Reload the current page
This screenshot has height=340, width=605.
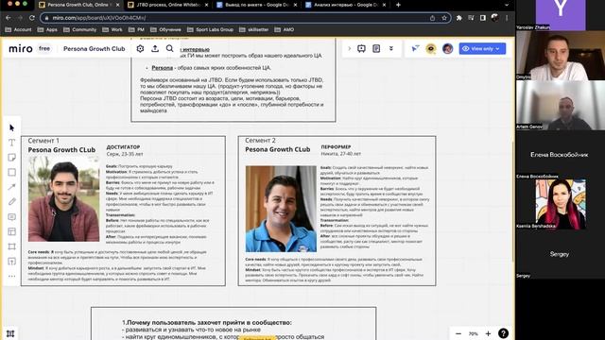32,18
